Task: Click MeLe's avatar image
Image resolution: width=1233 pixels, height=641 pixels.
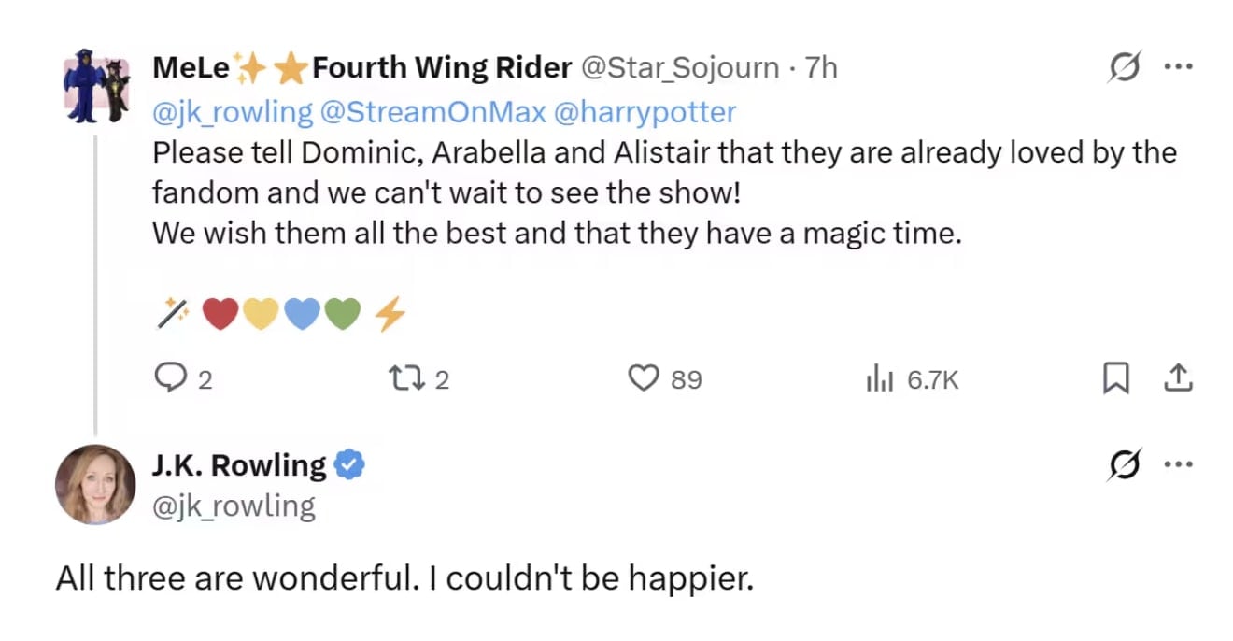Action: click(x=95, y=90)
